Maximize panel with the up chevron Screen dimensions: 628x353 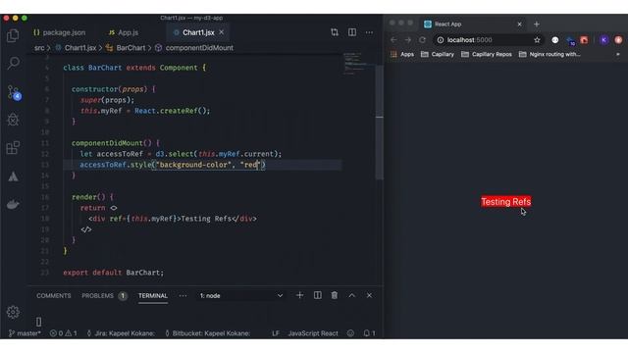[351, 295]
